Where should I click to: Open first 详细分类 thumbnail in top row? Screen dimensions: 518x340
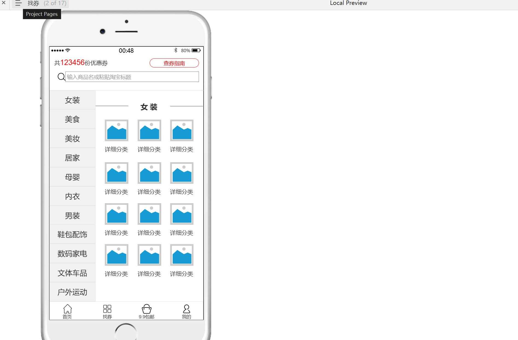(x=117, y=131)
